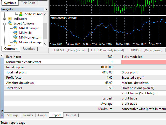Image resolution: width=166 pixels, height=125 pixels.
Task: Close the Navigator panel
Action: click(x=46, y=9)
